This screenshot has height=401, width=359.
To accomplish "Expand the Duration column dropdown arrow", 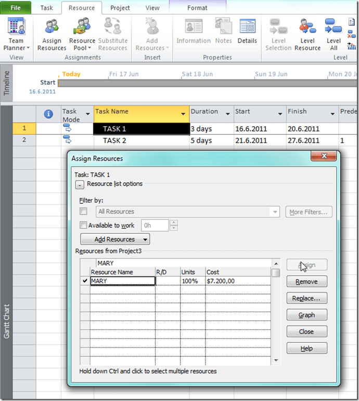I will point(227,114).
